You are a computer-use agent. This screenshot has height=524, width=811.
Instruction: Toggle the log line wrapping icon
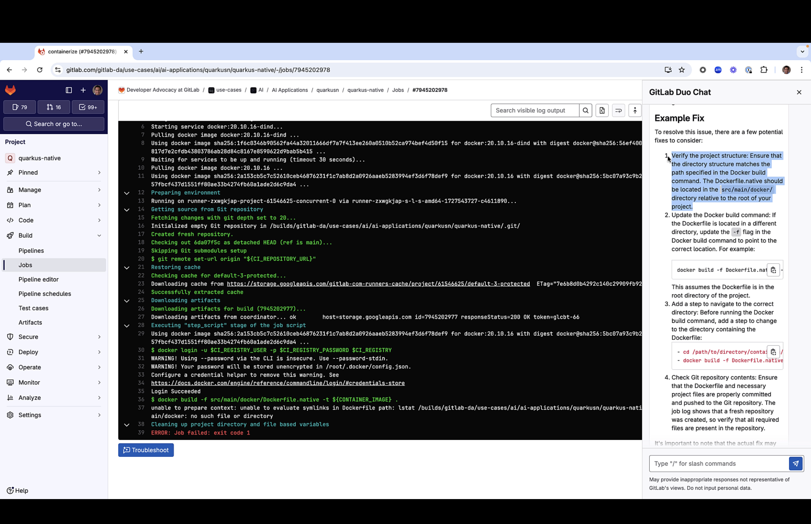[x=618, y=111]
